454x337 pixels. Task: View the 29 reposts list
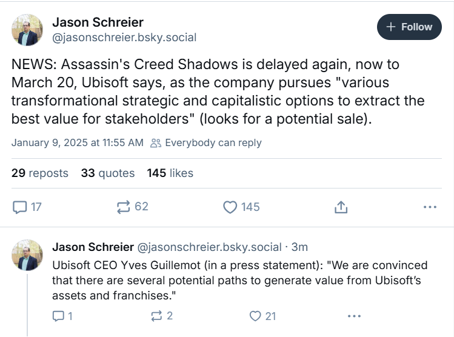coord(39,173)
